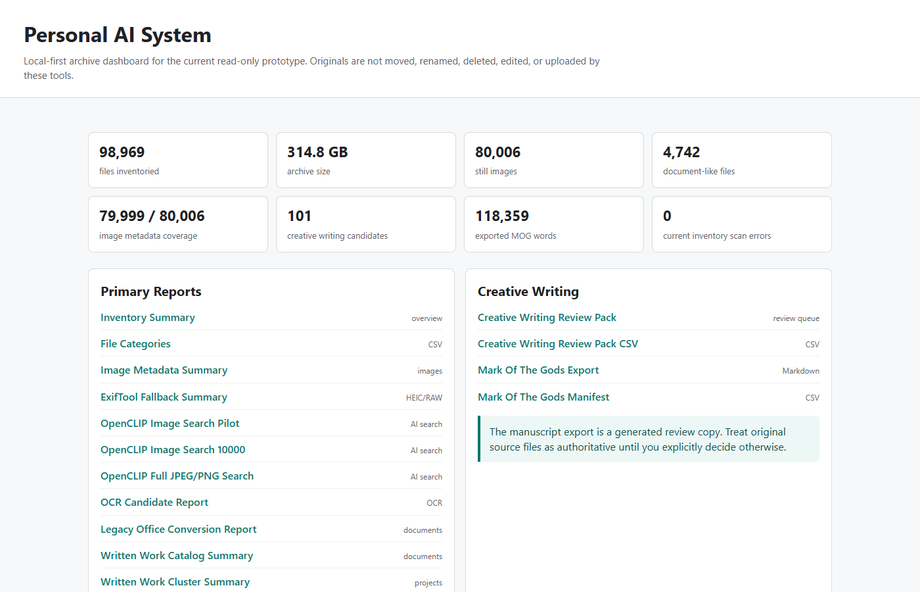Open Legacy Office Conversion Report
920x592 pixels.
178,530
